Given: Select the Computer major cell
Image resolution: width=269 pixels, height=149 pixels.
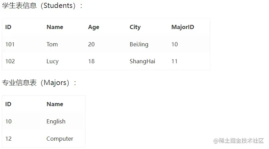Looking at the screenshot, I should 60,139.
